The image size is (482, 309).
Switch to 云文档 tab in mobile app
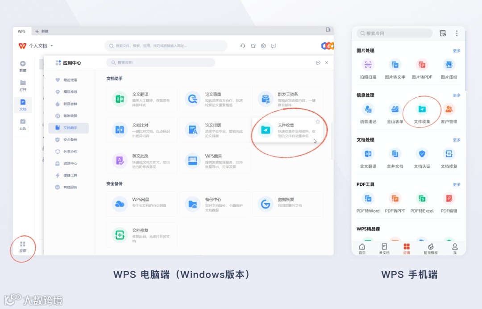pyautogui.click(x=384, y=249)
